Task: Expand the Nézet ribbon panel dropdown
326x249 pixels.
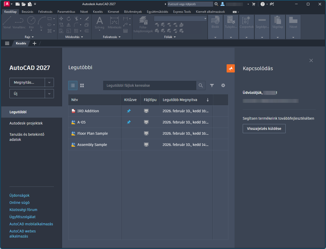Action: click(293, 37)
